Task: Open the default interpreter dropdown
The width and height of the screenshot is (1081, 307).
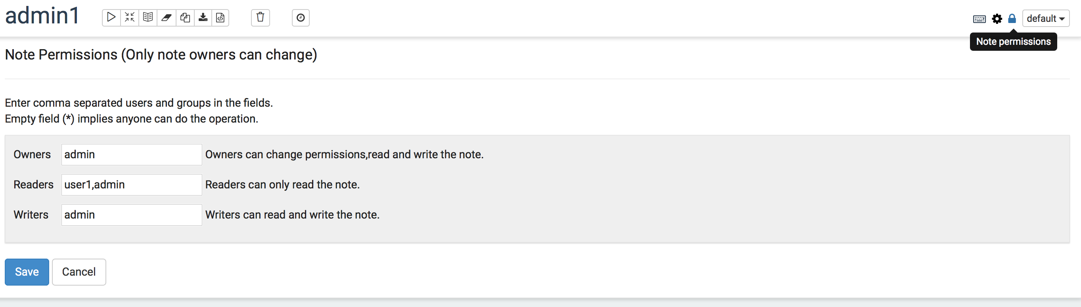Action: pyautogui.click(x=1045, y=18)
